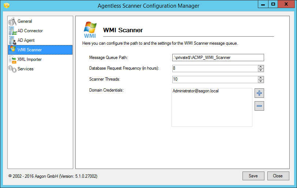Click the XML Importer sidebar icon
The width and height of the screenshot is (297, 188).
(x=12, y=59)
